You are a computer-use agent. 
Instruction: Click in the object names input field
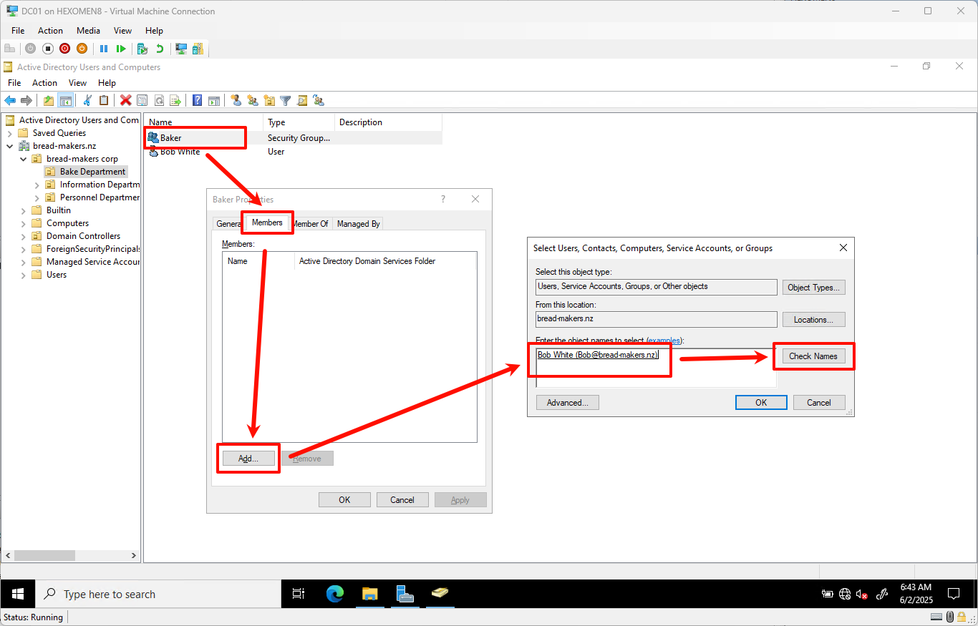[656, 368]
